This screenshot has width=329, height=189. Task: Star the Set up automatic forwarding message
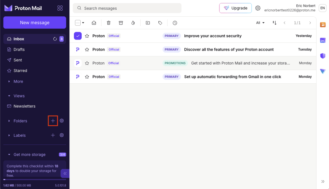[x=87, y=76]
